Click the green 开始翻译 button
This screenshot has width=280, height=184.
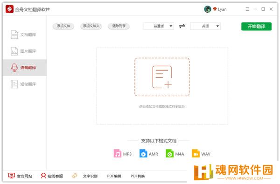tap(256, 27)
